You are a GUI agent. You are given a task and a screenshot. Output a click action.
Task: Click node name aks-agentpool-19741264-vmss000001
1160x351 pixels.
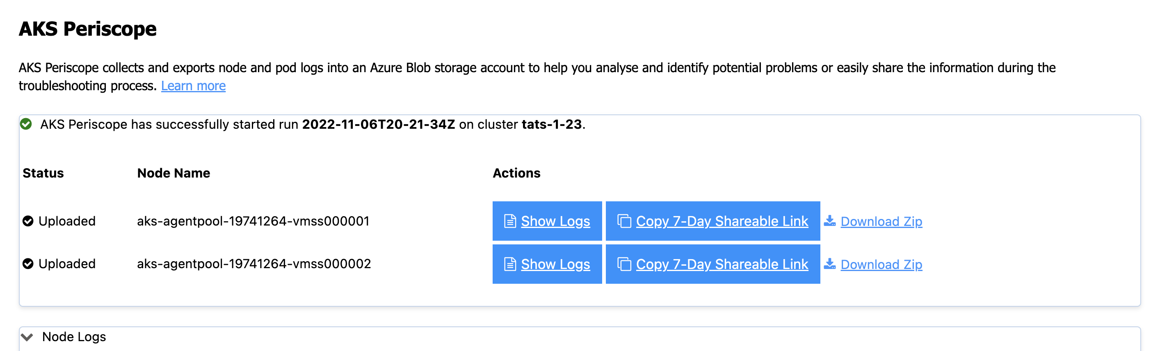(253, 221)
